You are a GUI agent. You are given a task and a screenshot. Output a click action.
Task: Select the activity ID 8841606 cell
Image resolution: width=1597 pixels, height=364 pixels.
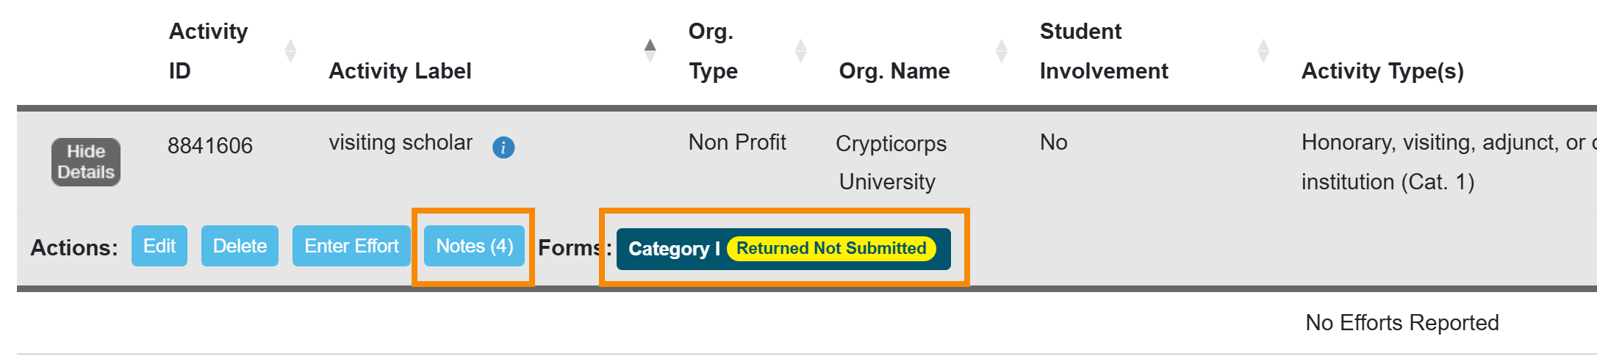coord(210,146)
